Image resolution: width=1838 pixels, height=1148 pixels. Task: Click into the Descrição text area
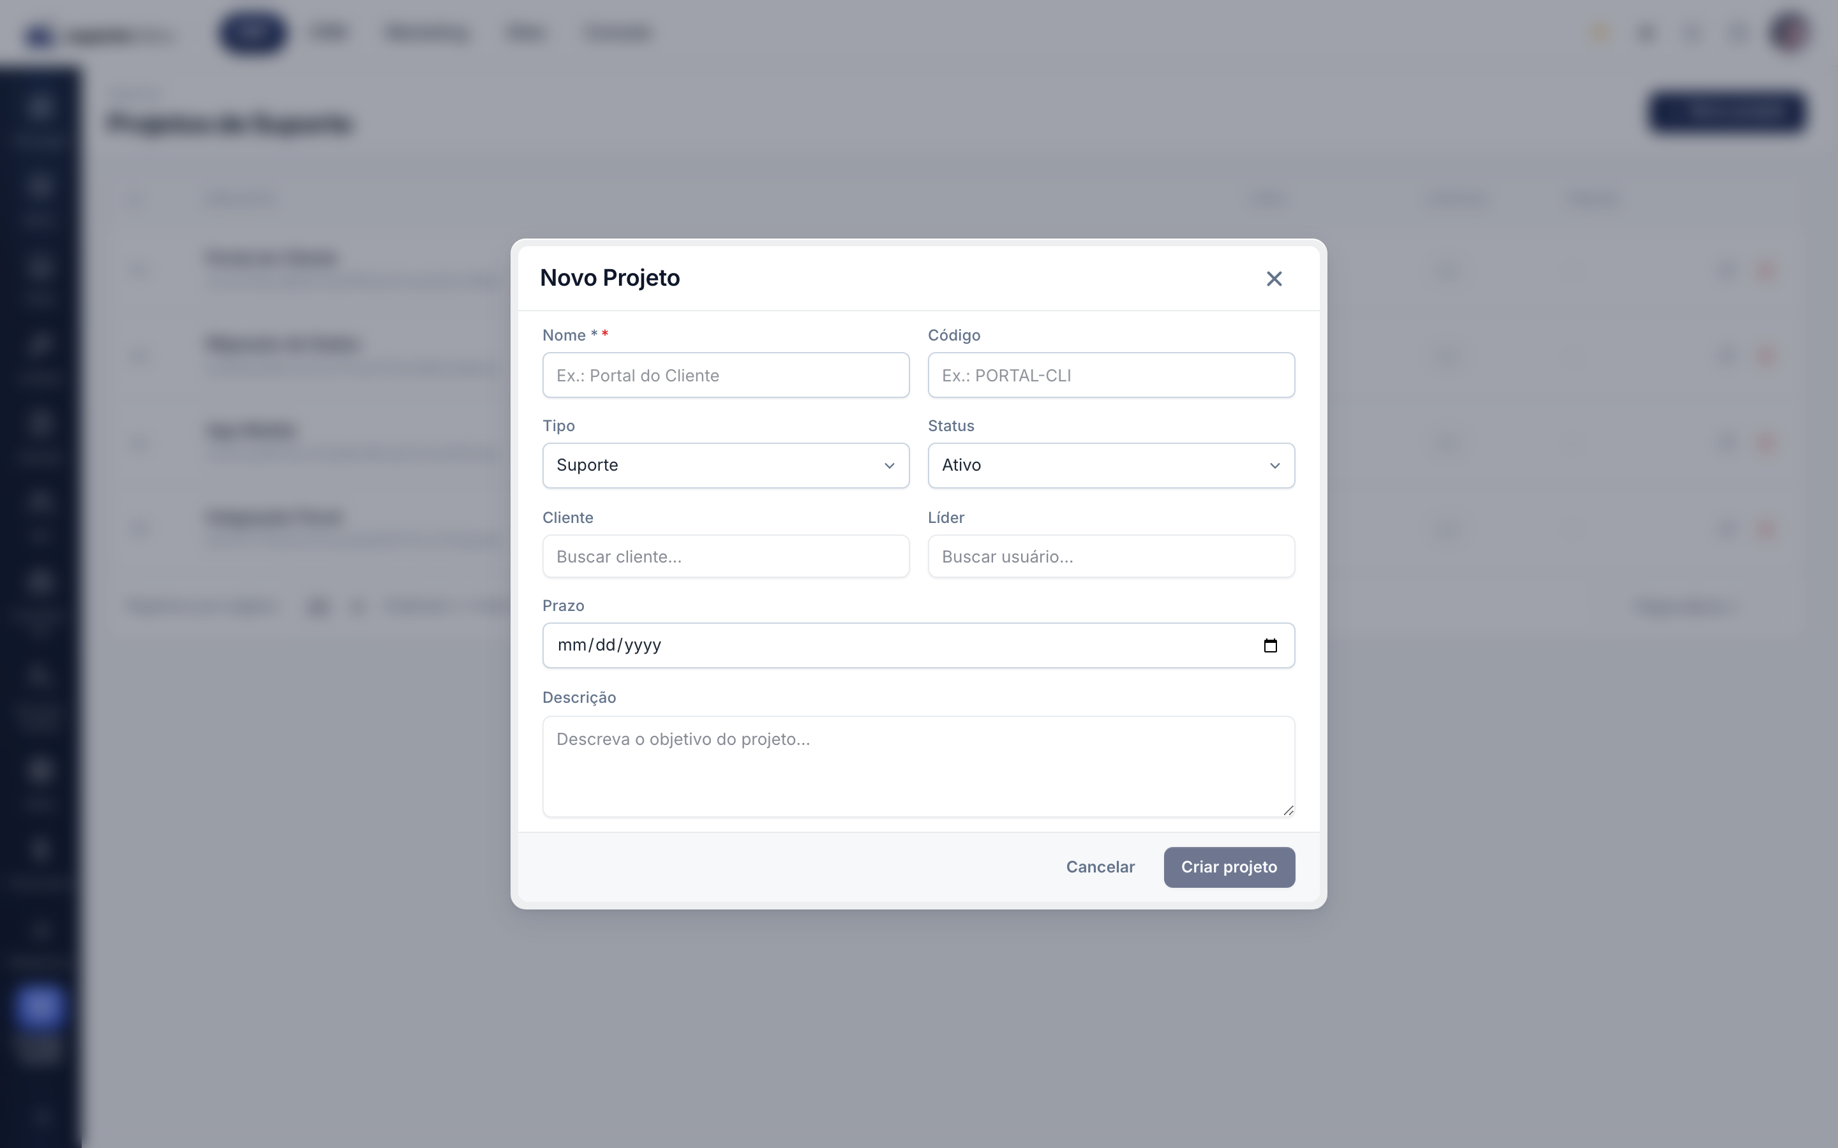point(918,766)
